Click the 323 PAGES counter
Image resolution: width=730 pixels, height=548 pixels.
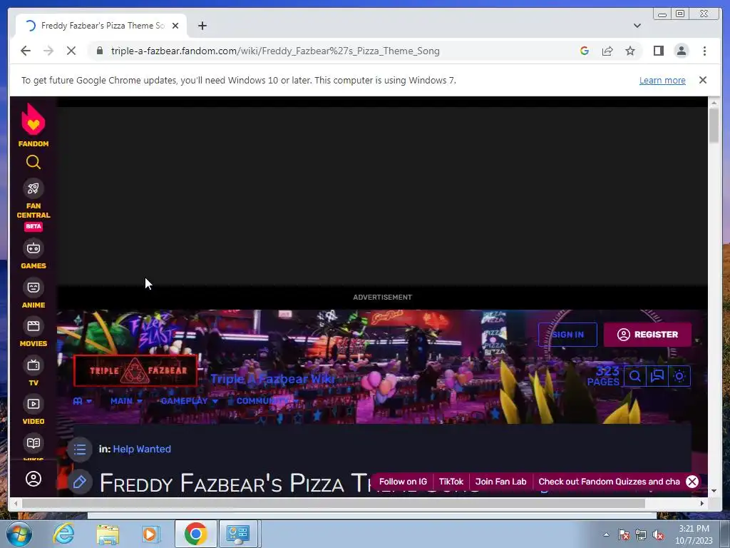tap(603, 376)
